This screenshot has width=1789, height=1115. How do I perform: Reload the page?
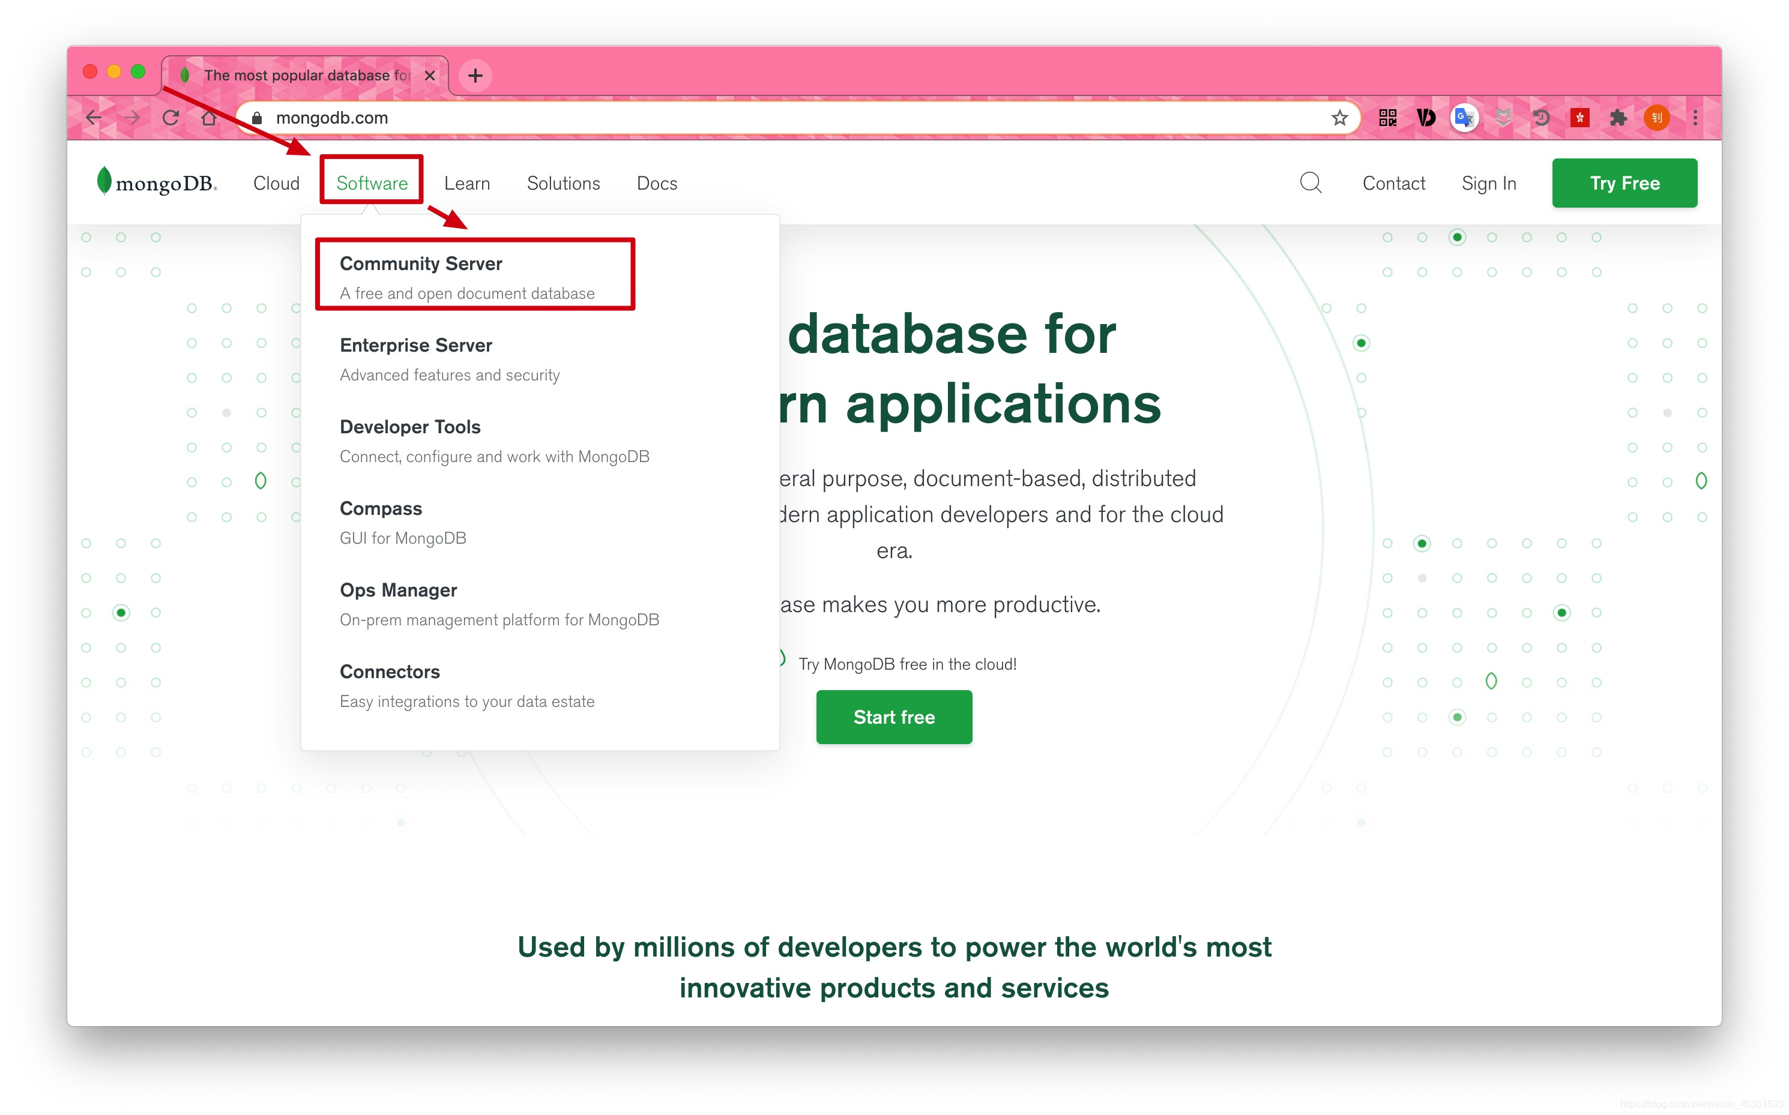tap(170, 118)
